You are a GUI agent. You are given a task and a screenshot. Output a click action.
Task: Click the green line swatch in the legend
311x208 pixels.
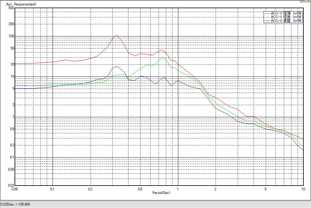267,17
